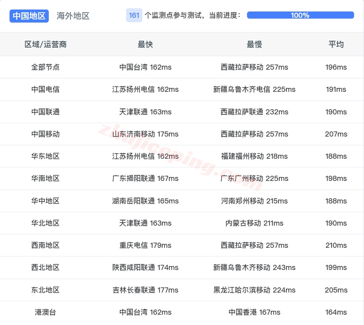This screenshot has width=364, height=325.
Task: Select the 港澳台 row label
Action: [x=44, y=312]
